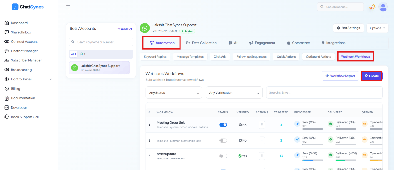Open Quick Actions sub-tab
This screenshot has height=170, width=394.
[286, 57]
